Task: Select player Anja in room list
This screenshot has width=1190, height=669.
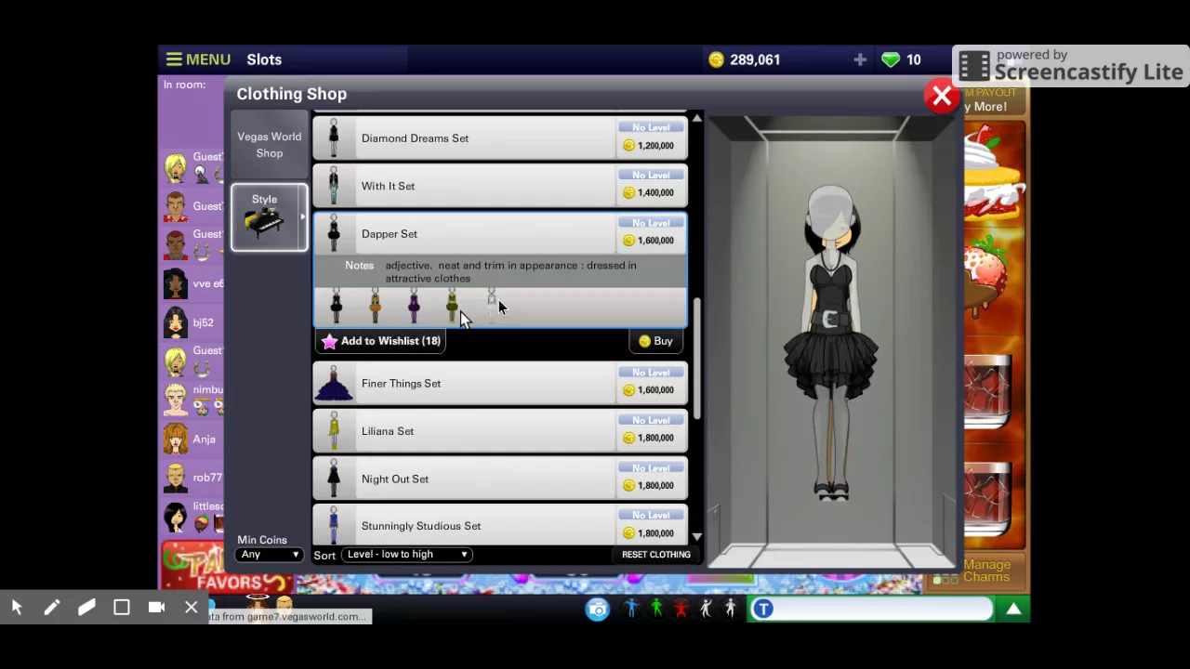Action: [x=191, y=439]
